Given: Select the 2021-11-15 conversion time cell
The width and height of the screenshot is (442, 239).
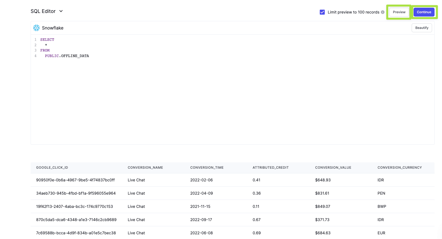Looking at the screenshot, I should point(200,206).
